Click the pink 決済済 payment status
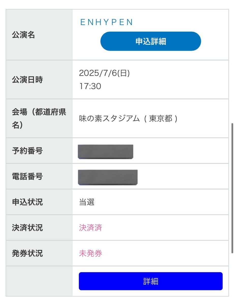Screen dimensions: 235x305 point(90,227)
